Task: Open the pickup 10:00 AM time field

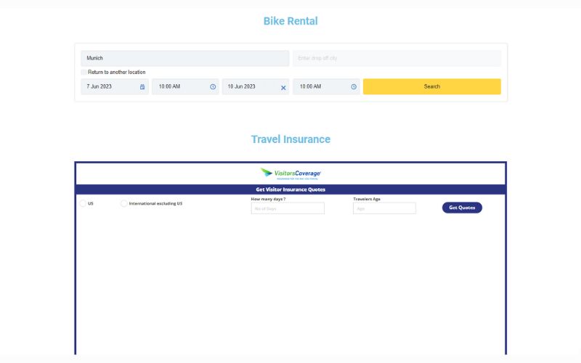Action: [x=185, y=86]
